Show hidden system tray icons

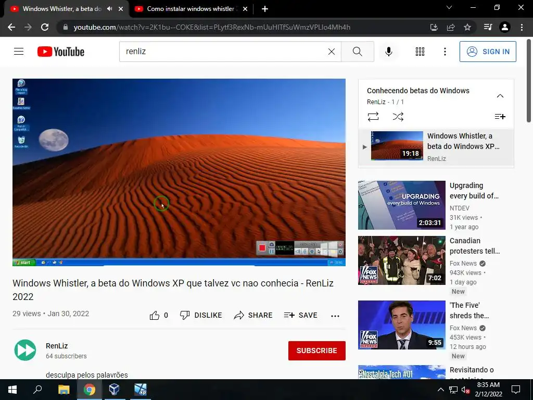click(440, 390)
